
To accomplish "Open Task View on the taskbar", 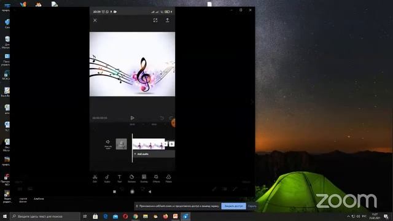I will [85, 216].
